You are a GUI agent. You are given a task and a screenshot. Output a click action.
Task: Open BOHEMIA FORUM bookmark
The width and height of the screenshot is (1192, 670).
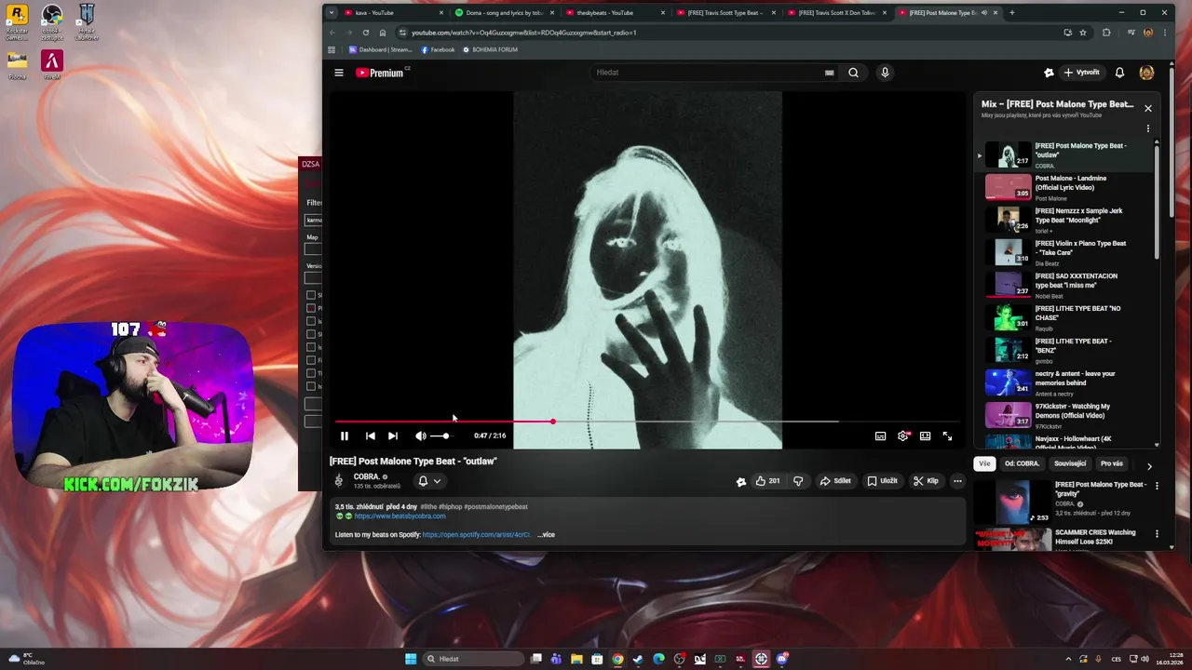click(x=490, y=49)
